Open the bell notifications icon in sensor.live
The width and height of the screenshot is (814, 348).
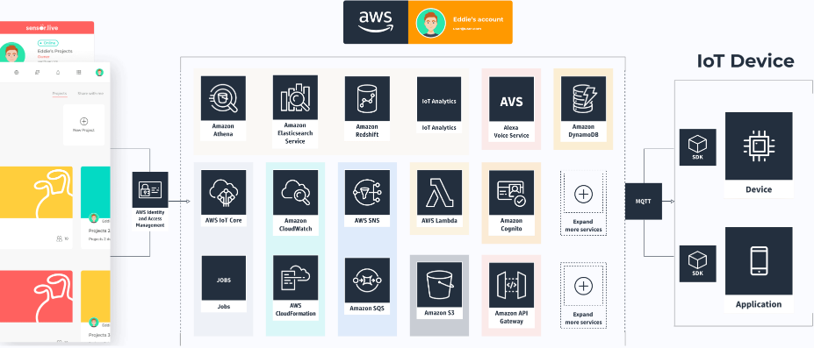coord(58,73)
